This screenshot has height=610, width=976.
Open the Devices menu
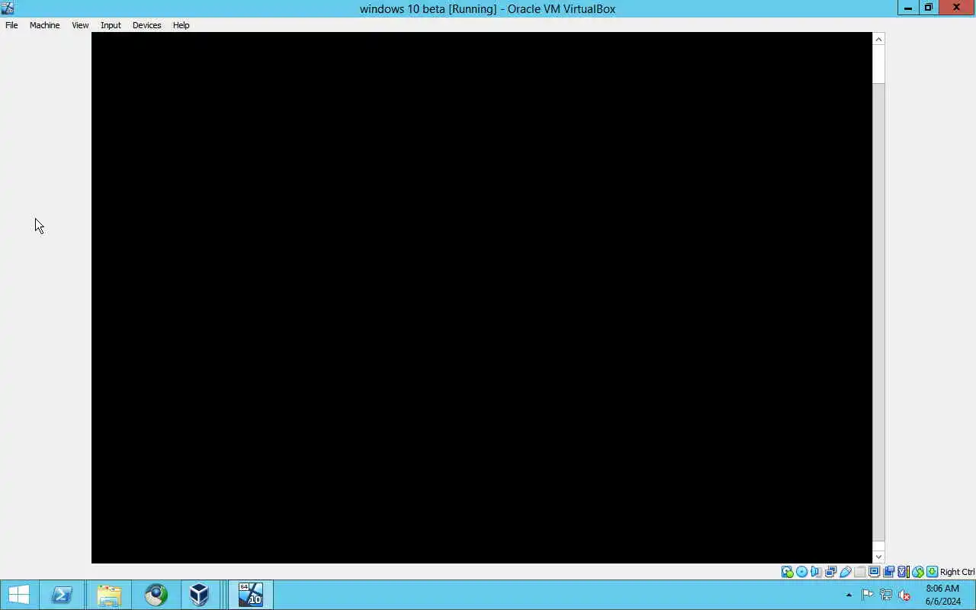point(146,25)
